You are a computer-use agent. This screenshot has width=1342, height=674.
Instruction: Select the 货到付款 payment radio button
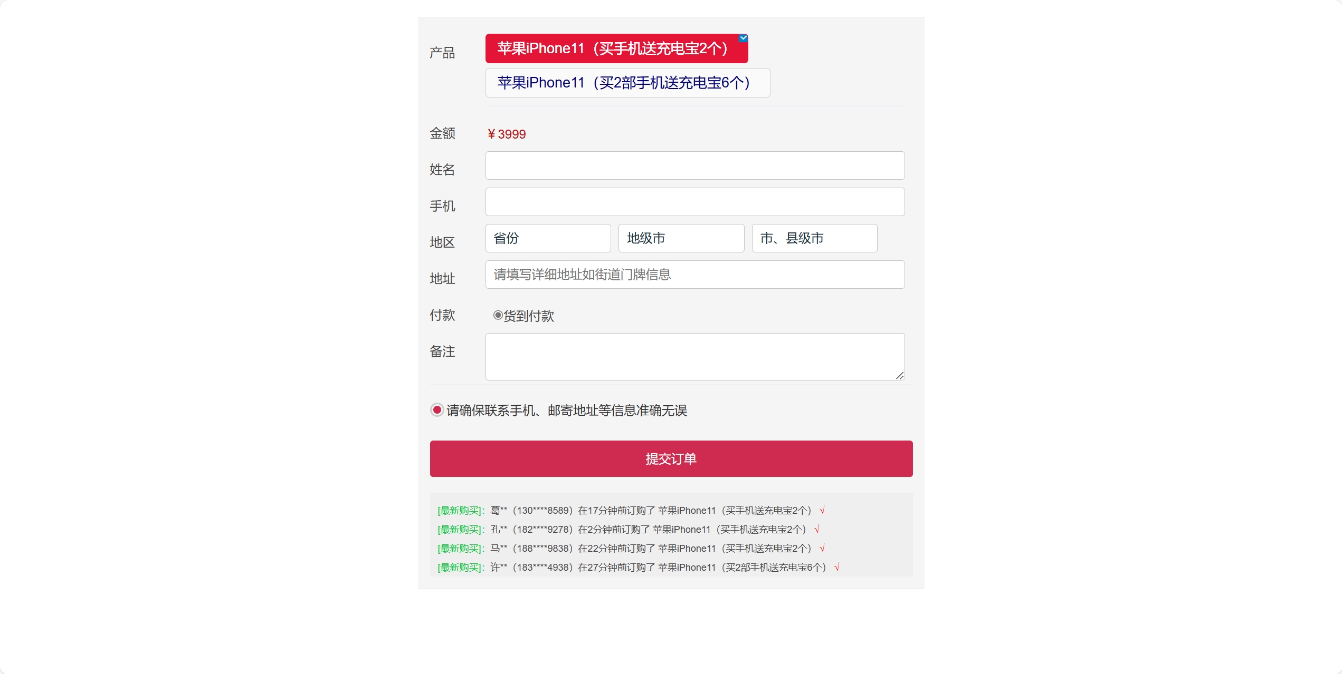(x=497, y=315)
